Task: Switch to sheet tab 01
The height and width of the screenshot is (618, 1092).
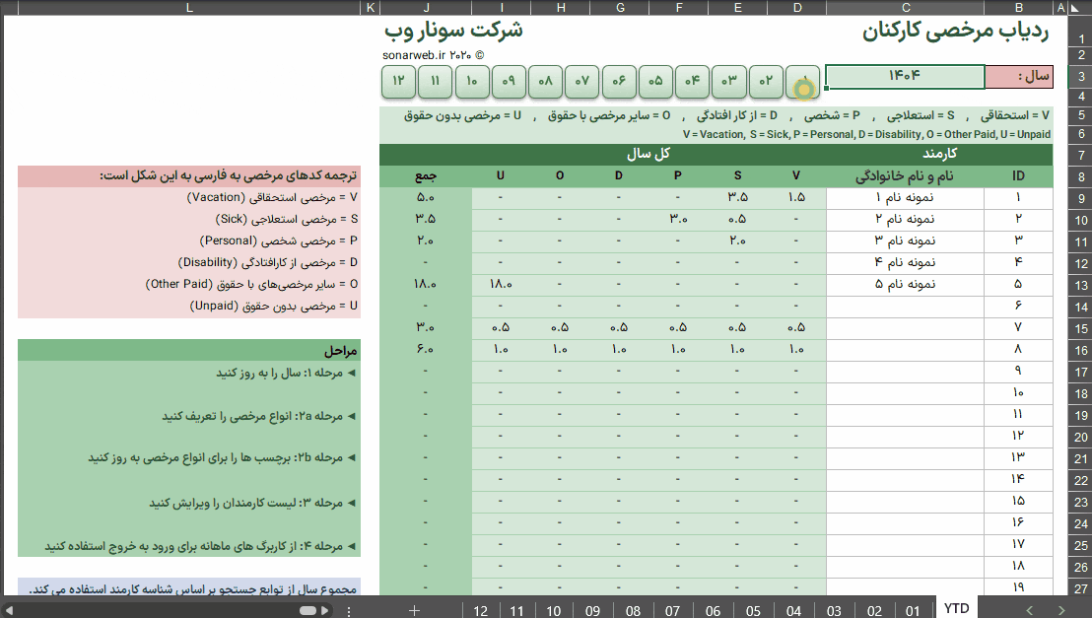Action: coord(913,610)
